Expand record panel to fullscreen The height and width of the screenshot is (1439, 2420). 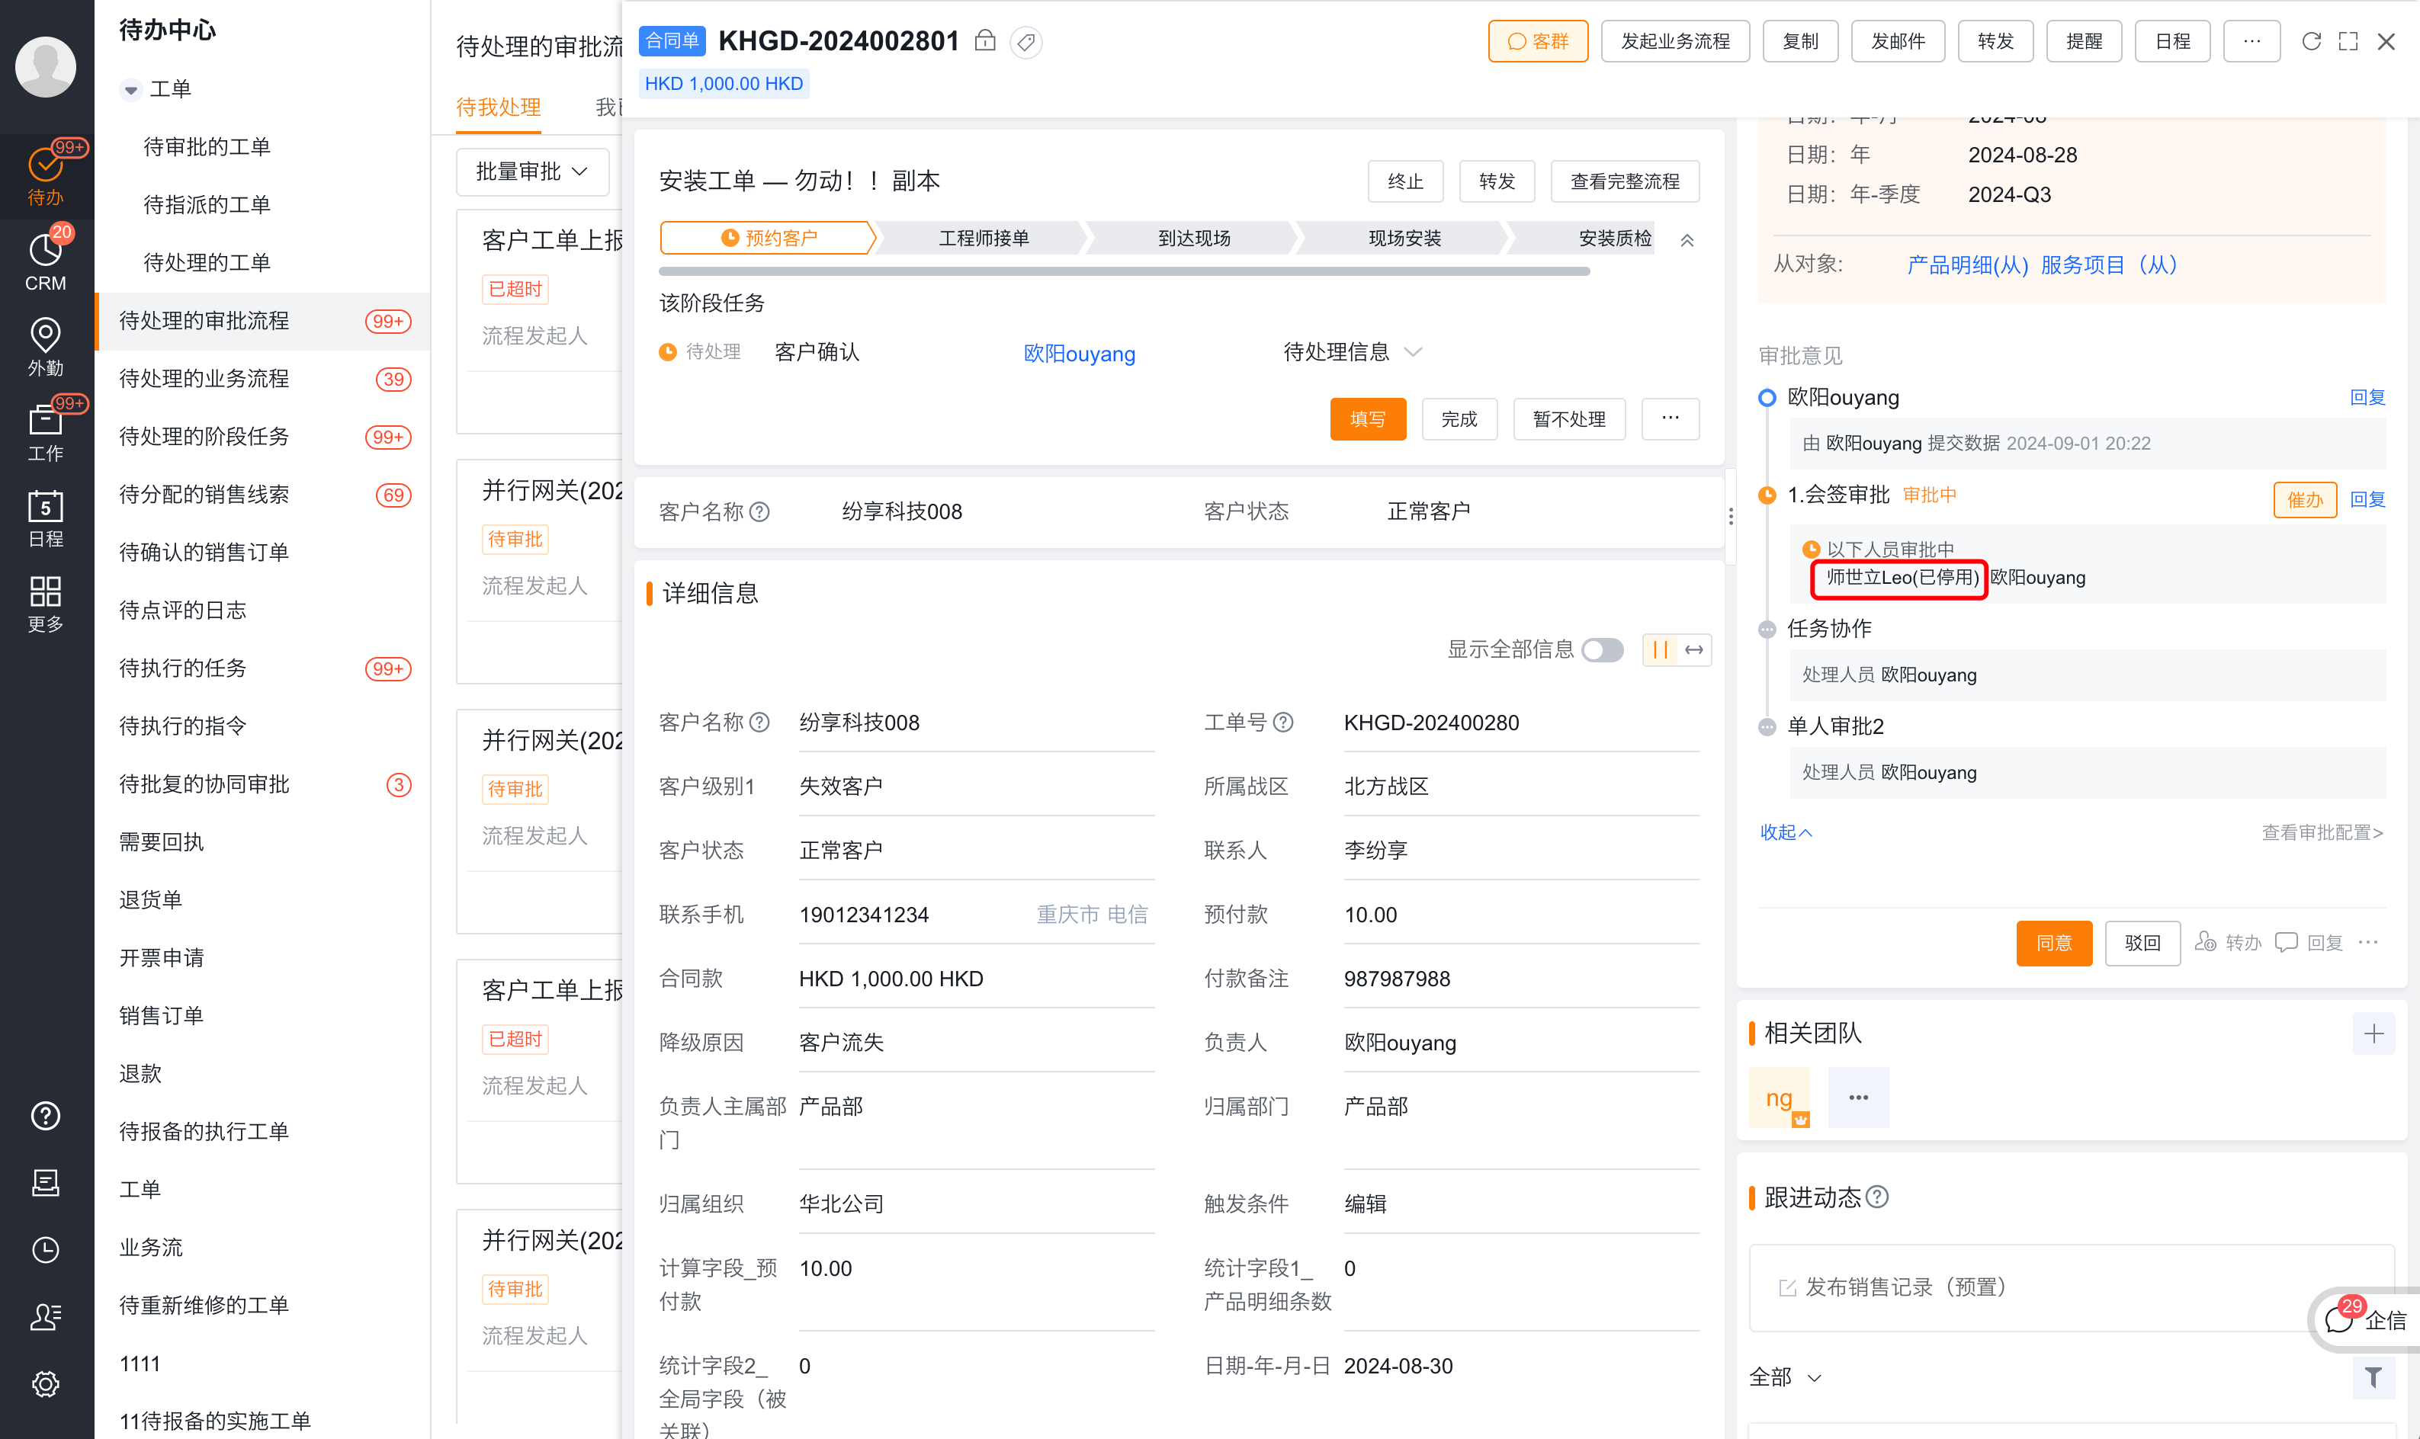2348,42
